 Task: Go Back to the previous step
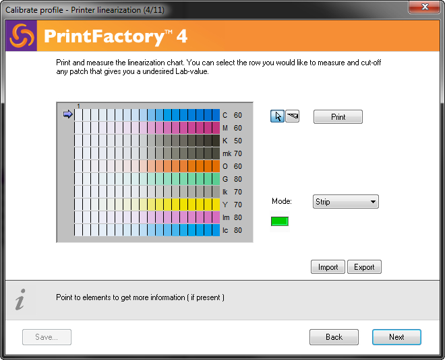pos(334,337)
